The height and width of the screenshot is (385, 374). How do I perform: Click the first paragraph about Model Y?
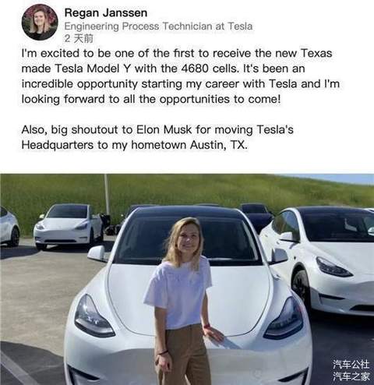[181, 76]
